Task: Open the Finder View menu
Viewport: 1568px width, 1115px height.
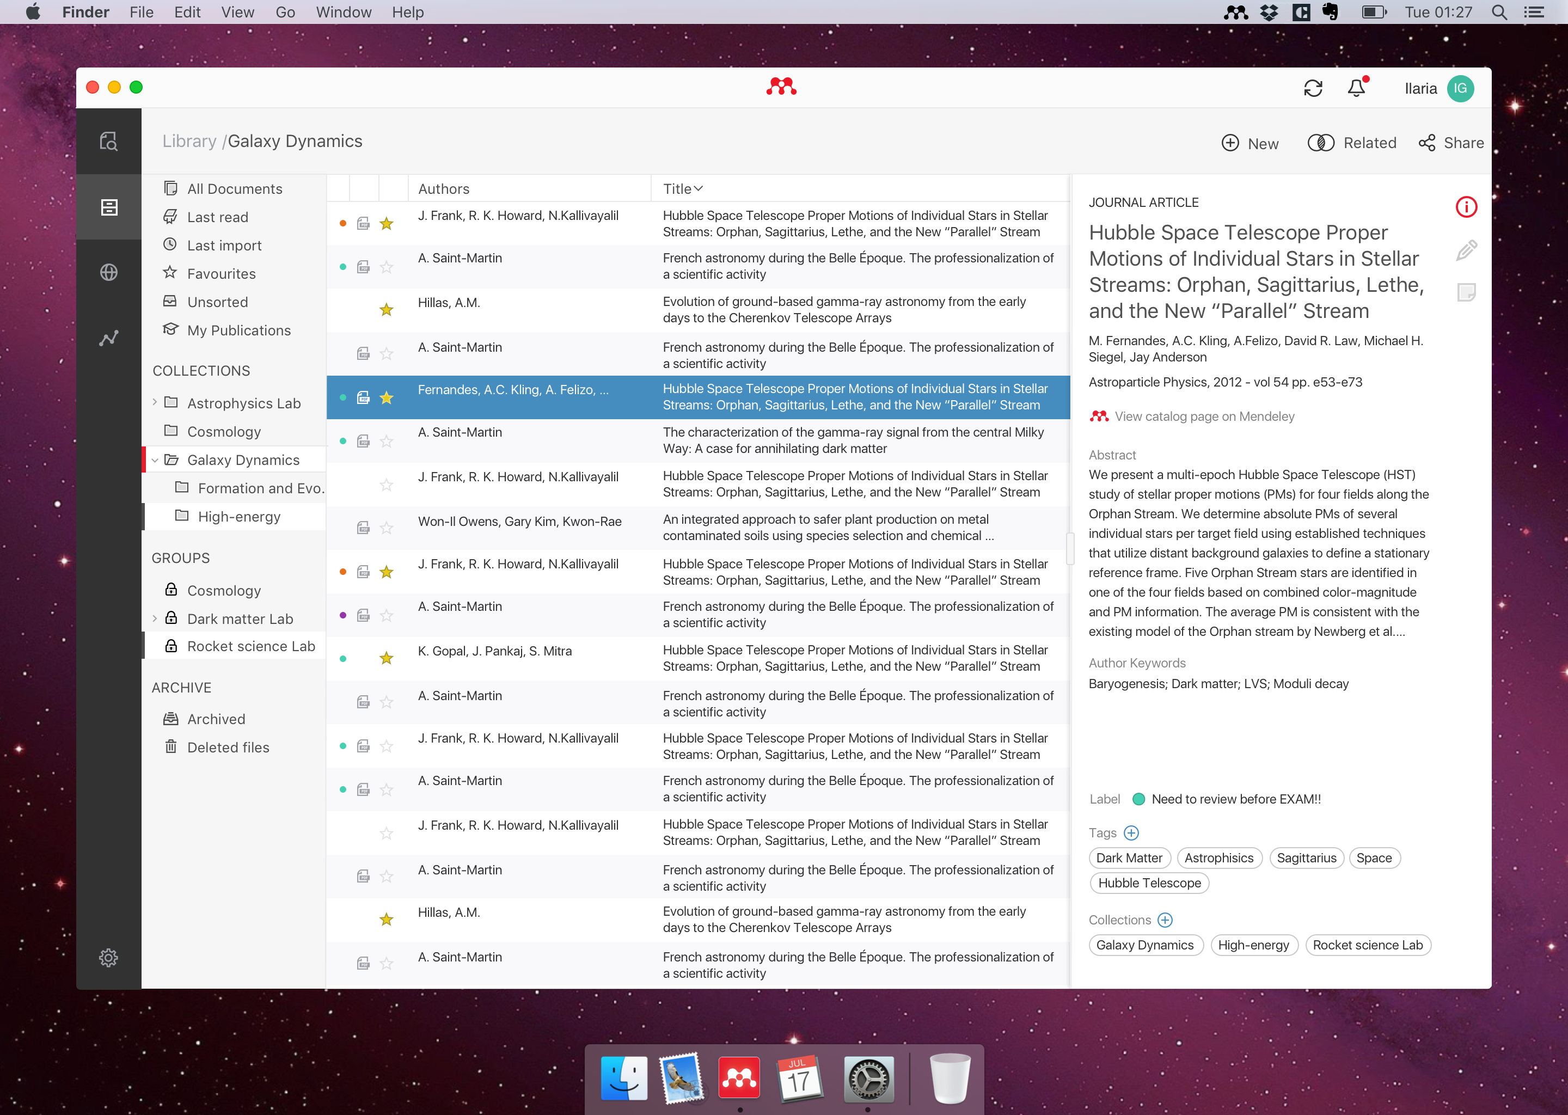Action: (x=237, y=13)
